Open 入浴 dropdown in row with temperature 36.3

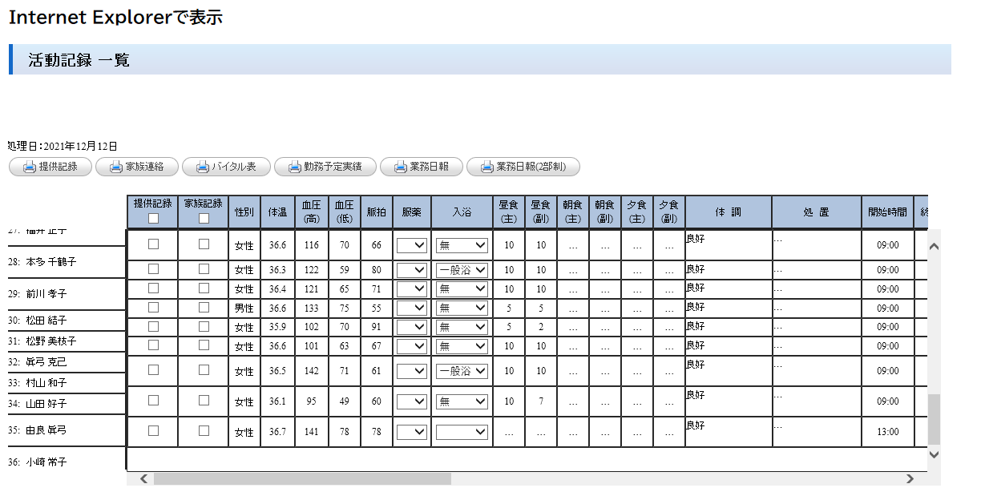(462, 270)
